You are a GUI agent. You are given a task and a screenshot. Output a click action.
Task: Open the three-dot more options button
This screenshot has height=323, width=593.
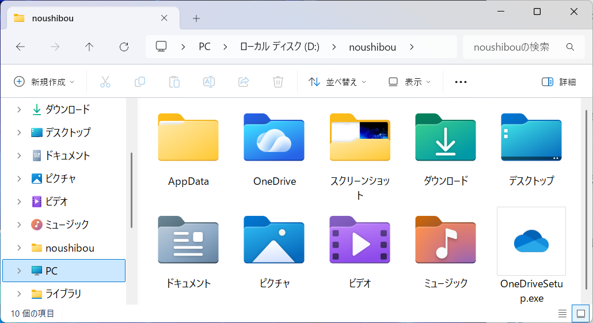pyautogui.click(x=461, y=82)
